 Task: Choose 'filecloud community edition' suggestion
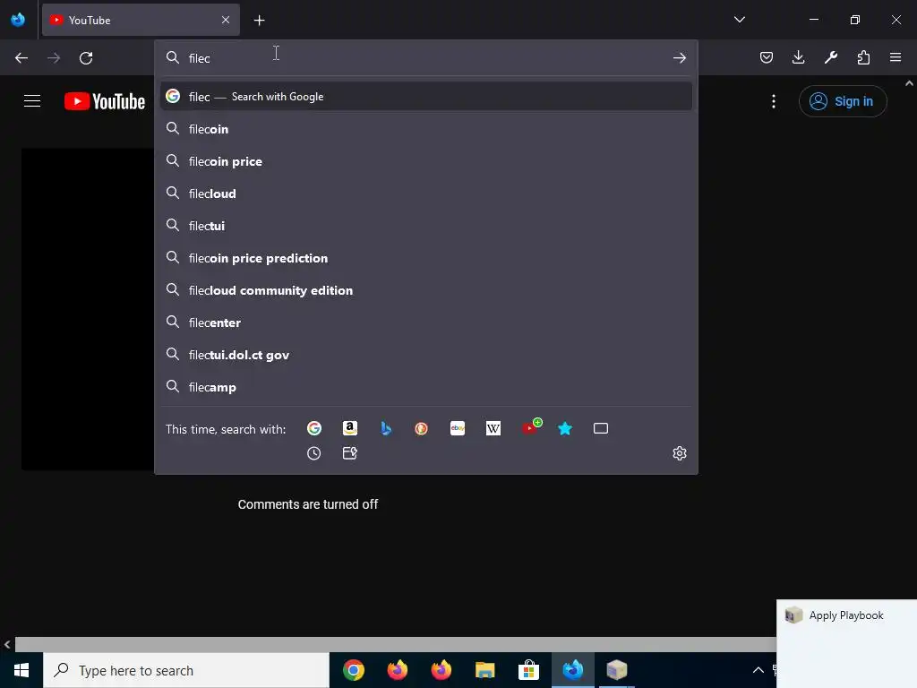[425, 290]
